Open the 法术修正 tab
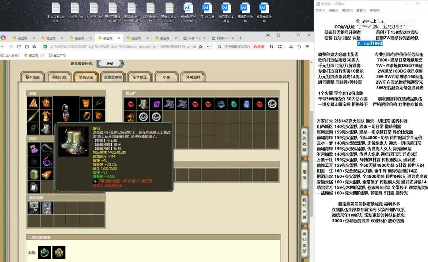This screenshot has height=262, width=428. tap(140, 77)
